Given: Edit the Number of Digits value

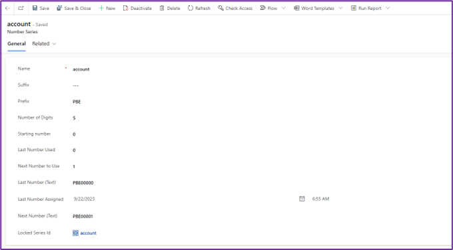Looking at the screenshot, I should click(x=74, y=118).
